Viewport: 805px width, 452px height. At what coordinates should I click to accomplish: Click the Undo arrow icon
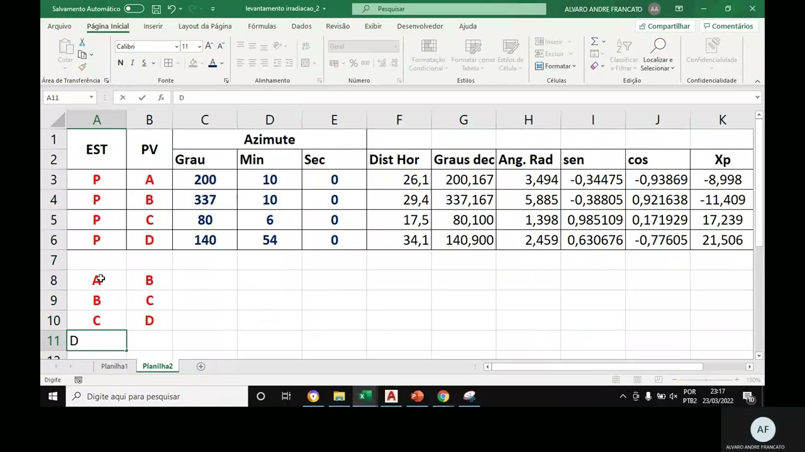point(171,9)
